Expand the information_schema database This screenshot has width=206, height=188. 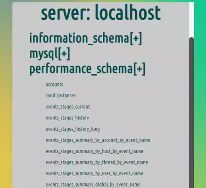[x=86, y=38]
